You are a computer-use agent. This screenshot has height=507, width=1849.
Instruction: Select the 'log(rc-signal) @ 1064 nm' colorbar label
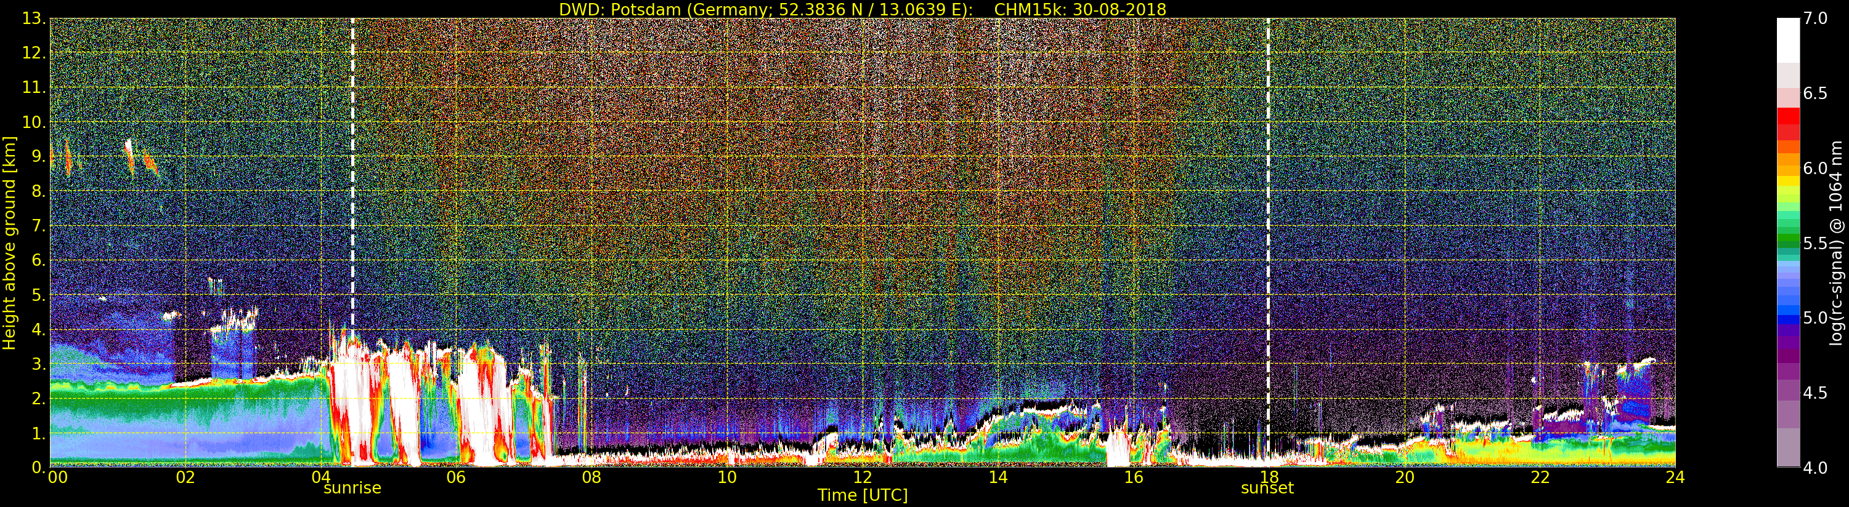point(1837,243)
